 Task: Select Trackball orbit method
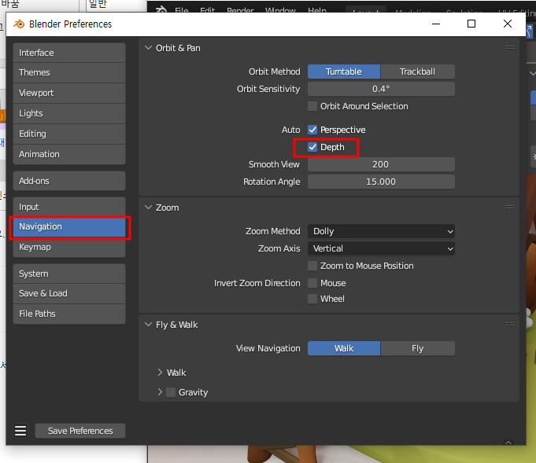(x=418, y=72)
